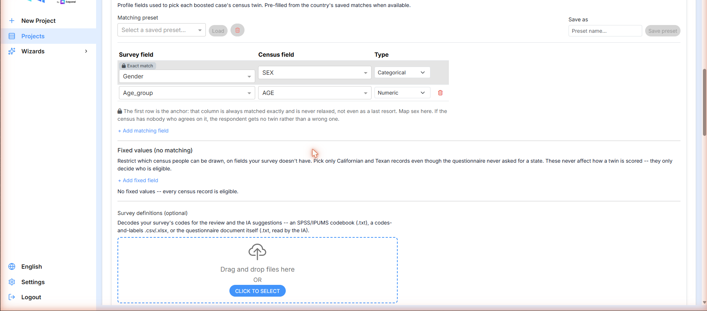Image resolution: width=707 pixels, height=311 pixels.
Task: Switch language via English item
Action: [x=48, y=266]
